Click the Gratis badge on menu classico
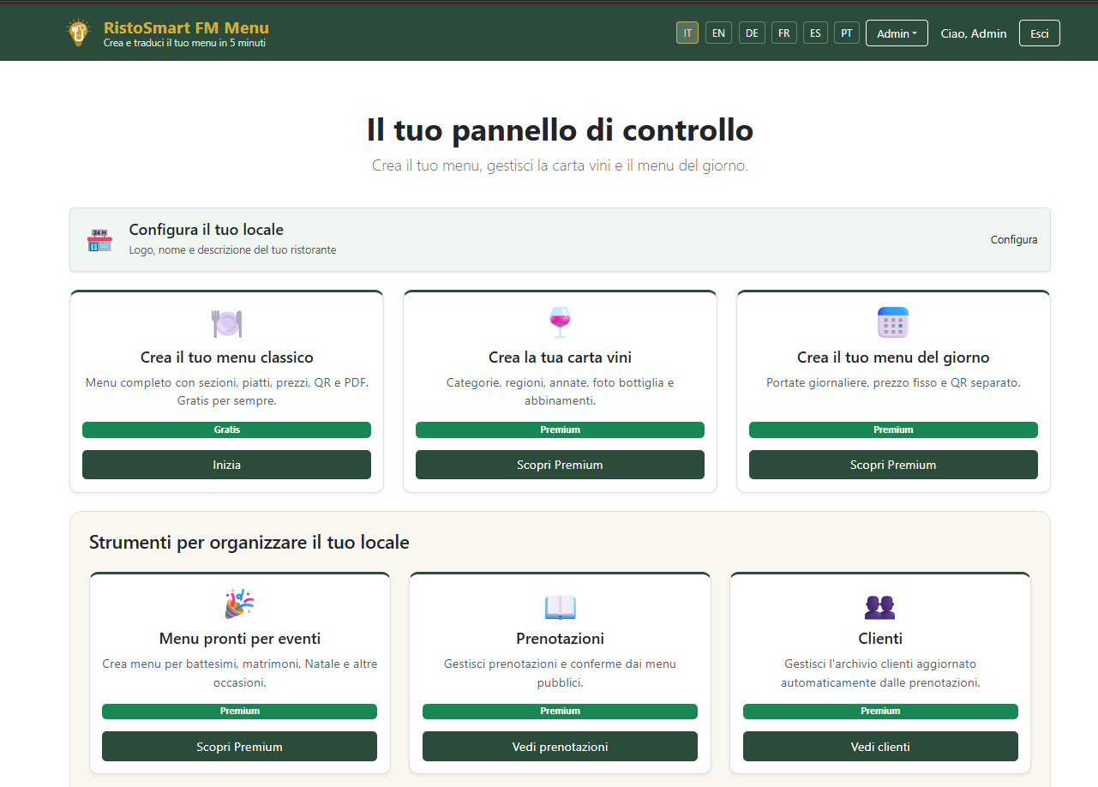The height and width of the screenshot is (787, 1098). 227,430
